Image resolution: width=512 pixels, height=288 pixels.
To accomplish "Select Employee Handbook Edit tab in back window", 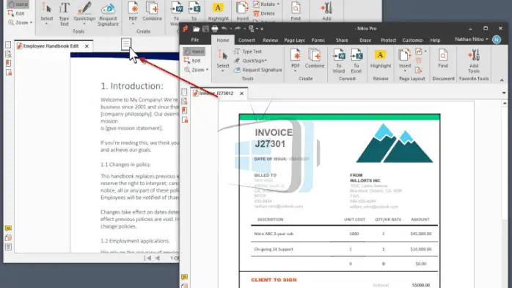I will click(51, 46).
